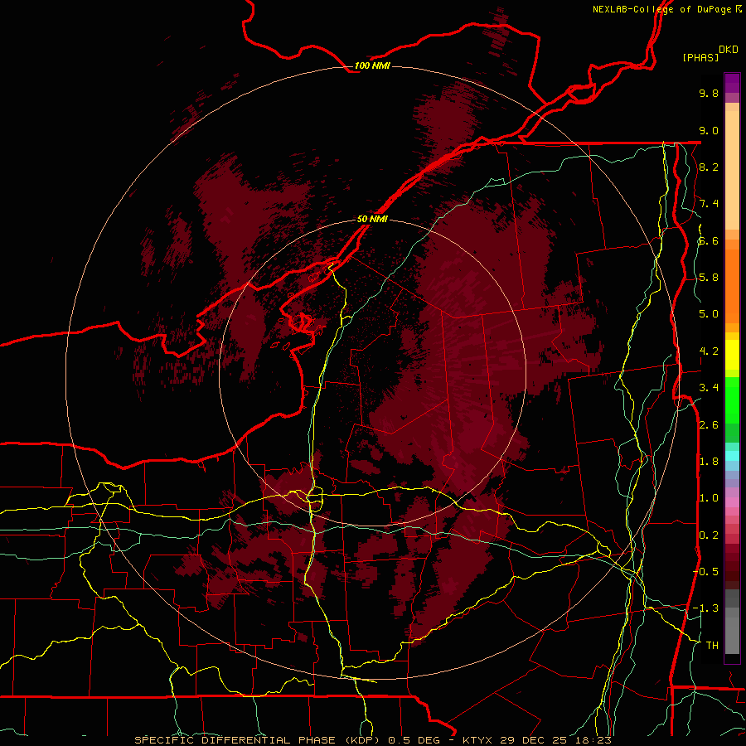Click the [PHAS] label above the color scale
Image resolution: width=746 pixels, height=746 pixels.
pyautogui.click(x=700, y=57)
